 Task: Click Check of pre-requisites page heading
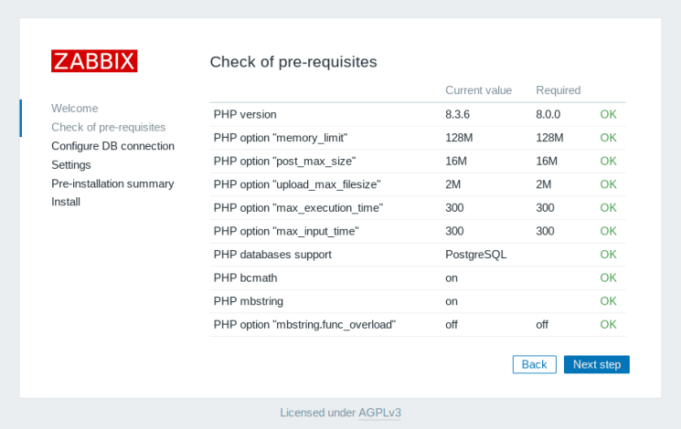(x=293, y=62)
